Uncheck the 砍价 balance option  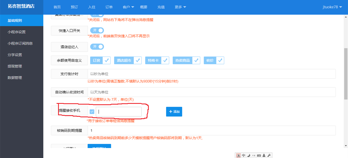pos(214,60)
